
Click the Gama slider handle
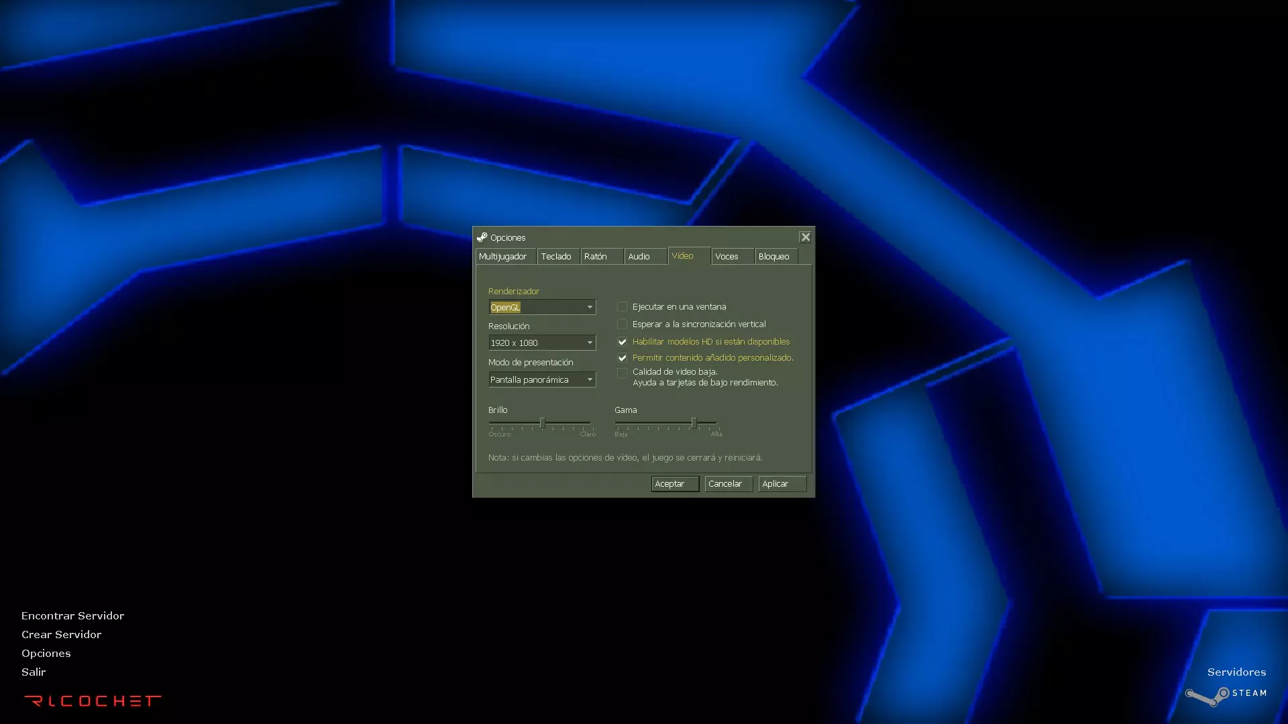pyautogui.click(x=694, y=422)
